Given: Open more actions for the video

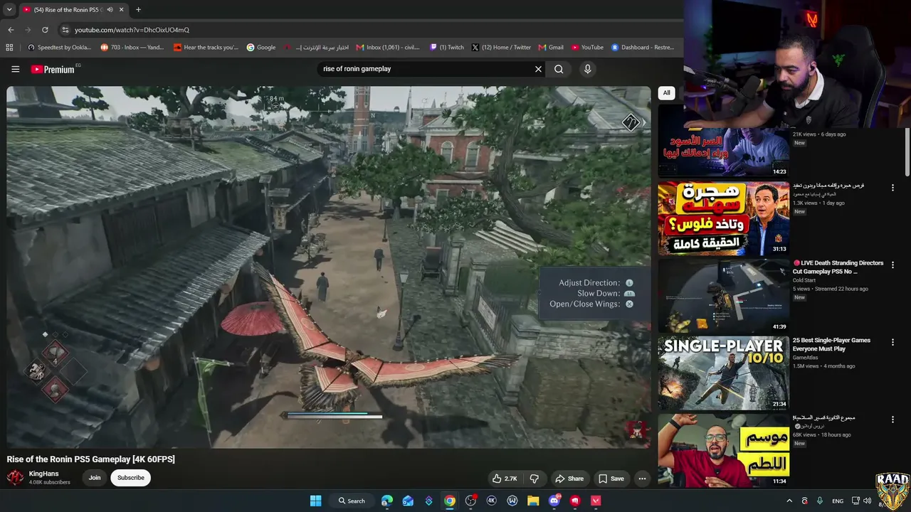Looking at the screenshot, I should [x=642, y=479].
